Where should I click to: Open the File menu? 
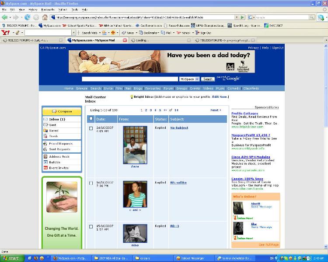pos(4,10)
